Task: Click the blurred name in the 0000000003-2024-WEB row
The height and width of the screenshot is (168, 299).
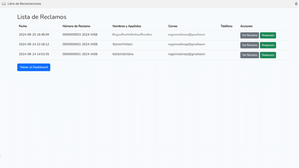Action: [x=132, y=35]
